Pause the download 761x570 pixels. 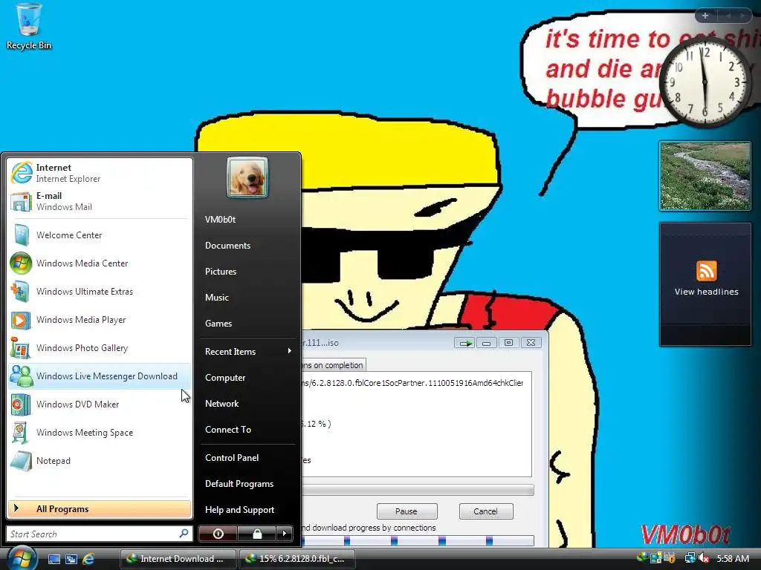tap(407, 511)
